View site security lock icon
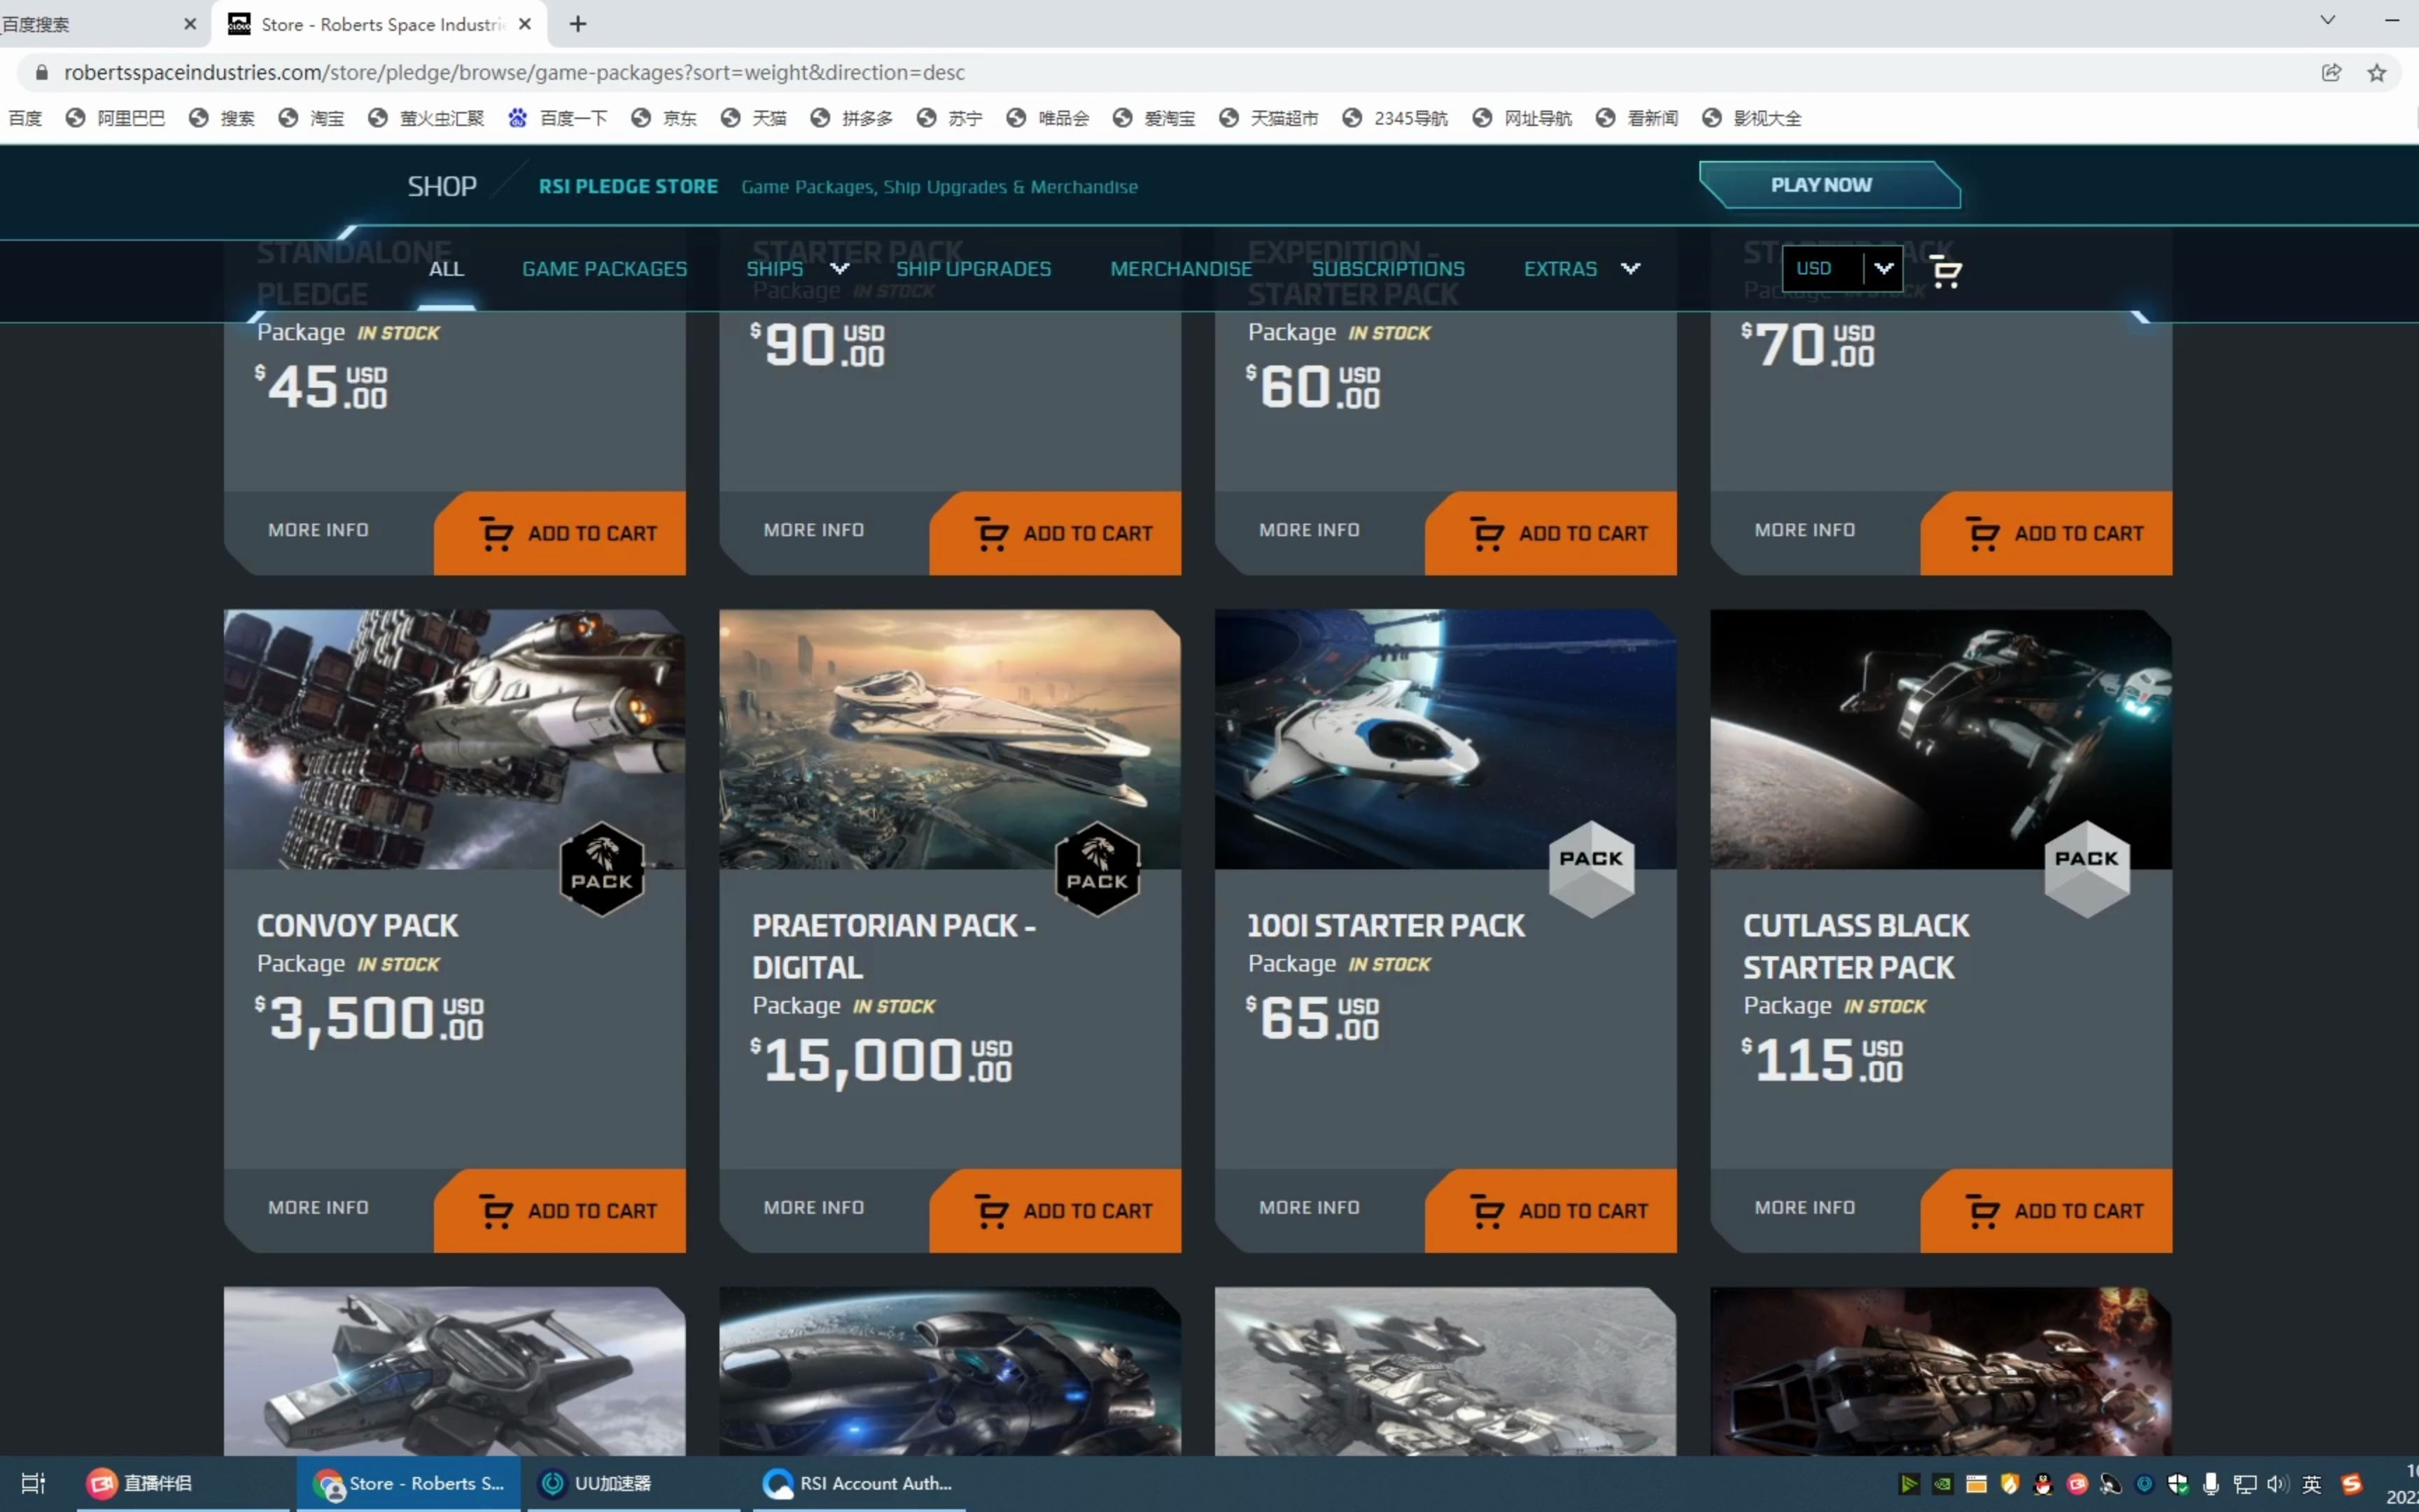Image resolution: width=2419 pixels, height=1512 pixels. (x=42, y=72)
